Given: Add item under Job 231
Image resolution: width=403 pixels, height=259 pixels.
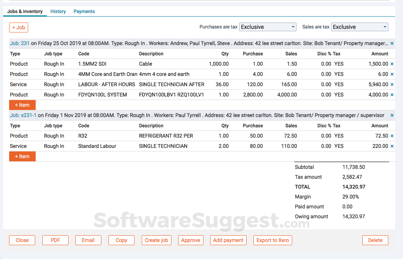Looking at the screenshot, I should 22,105.
